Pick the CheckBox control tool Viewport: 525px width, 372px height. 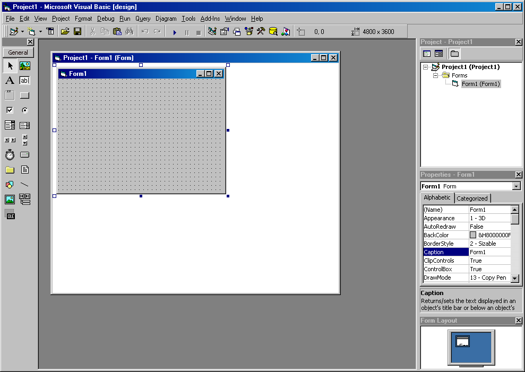[x=10, y=110]
